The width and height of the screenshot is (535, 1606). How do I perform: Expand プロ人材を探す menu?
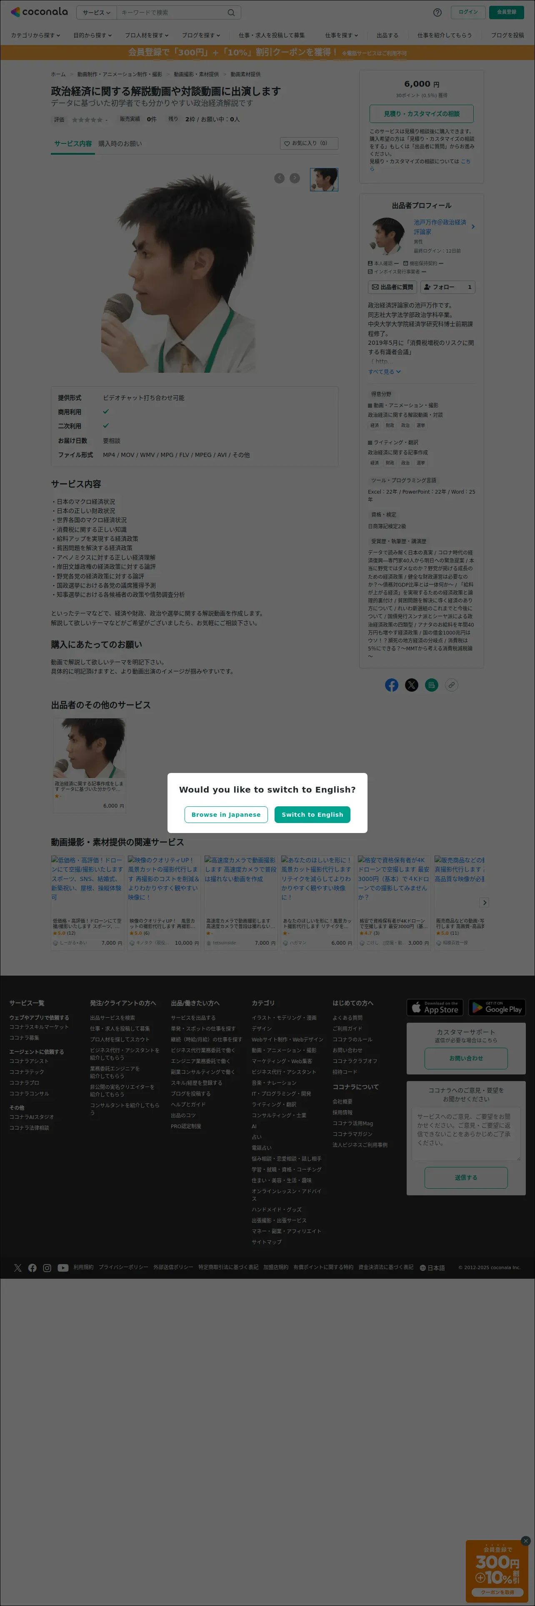[x=147, y=35]
